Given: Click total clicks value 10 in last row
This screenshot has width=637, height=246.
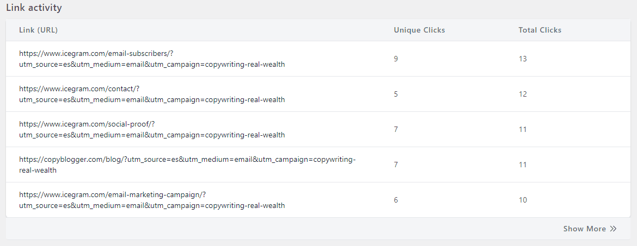Looking at the screenshot, I should click(x=523, y=200).
